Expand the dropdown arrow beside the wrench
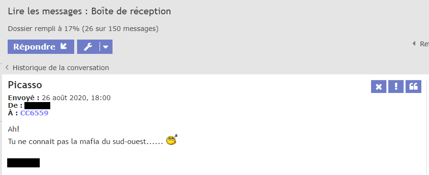The height and width of the screenshot is (175, 429). point(106,47)
